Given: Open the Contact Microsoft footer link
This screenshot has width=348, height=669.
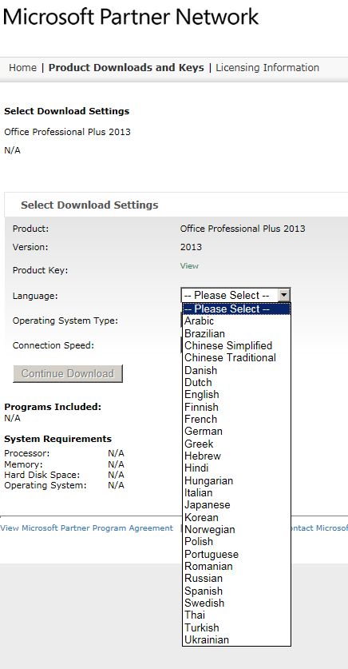Looking at the screenshot, I should tap(319, 528).
